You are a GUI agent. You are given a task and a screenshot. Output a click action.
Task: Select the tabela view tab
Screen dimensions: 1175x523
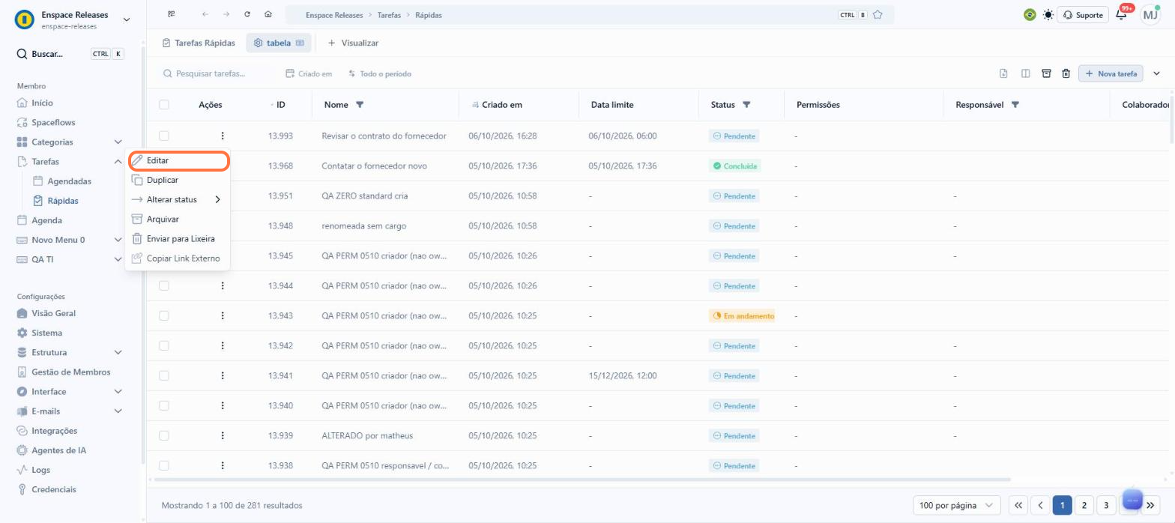pos(279,43)
